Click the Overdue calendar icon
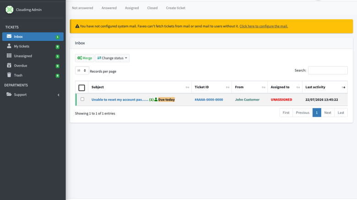 click(9, 65)
